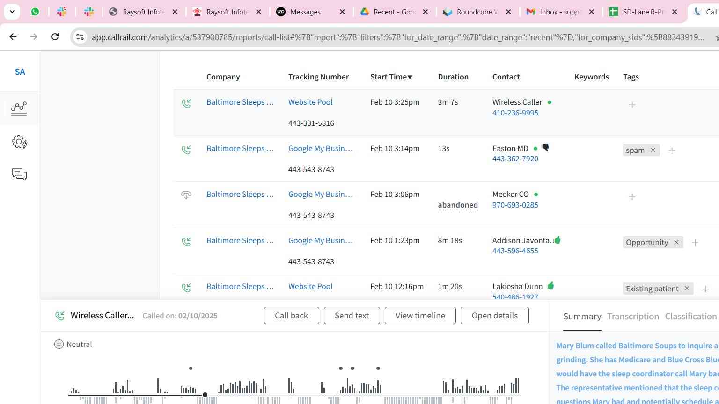This screenshot has height=404, width=719.
Task: Open the browser tab search dropdown
Action: [x=12, y=12]
